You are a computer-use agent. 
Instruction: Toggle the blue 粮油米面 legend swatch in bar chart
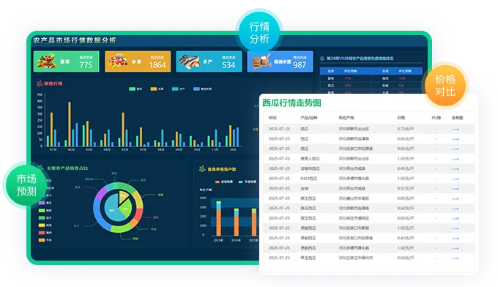point(196,89)
